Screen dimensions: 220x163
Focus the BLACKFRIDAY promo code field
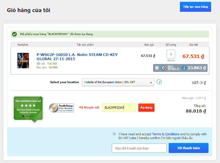pos(119,108)
